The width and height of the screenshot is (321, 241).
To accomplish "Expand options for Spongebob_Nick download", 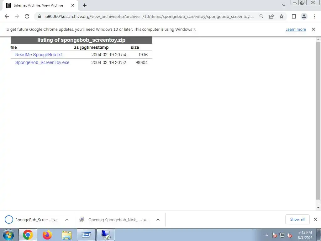I will pos(158,220).
